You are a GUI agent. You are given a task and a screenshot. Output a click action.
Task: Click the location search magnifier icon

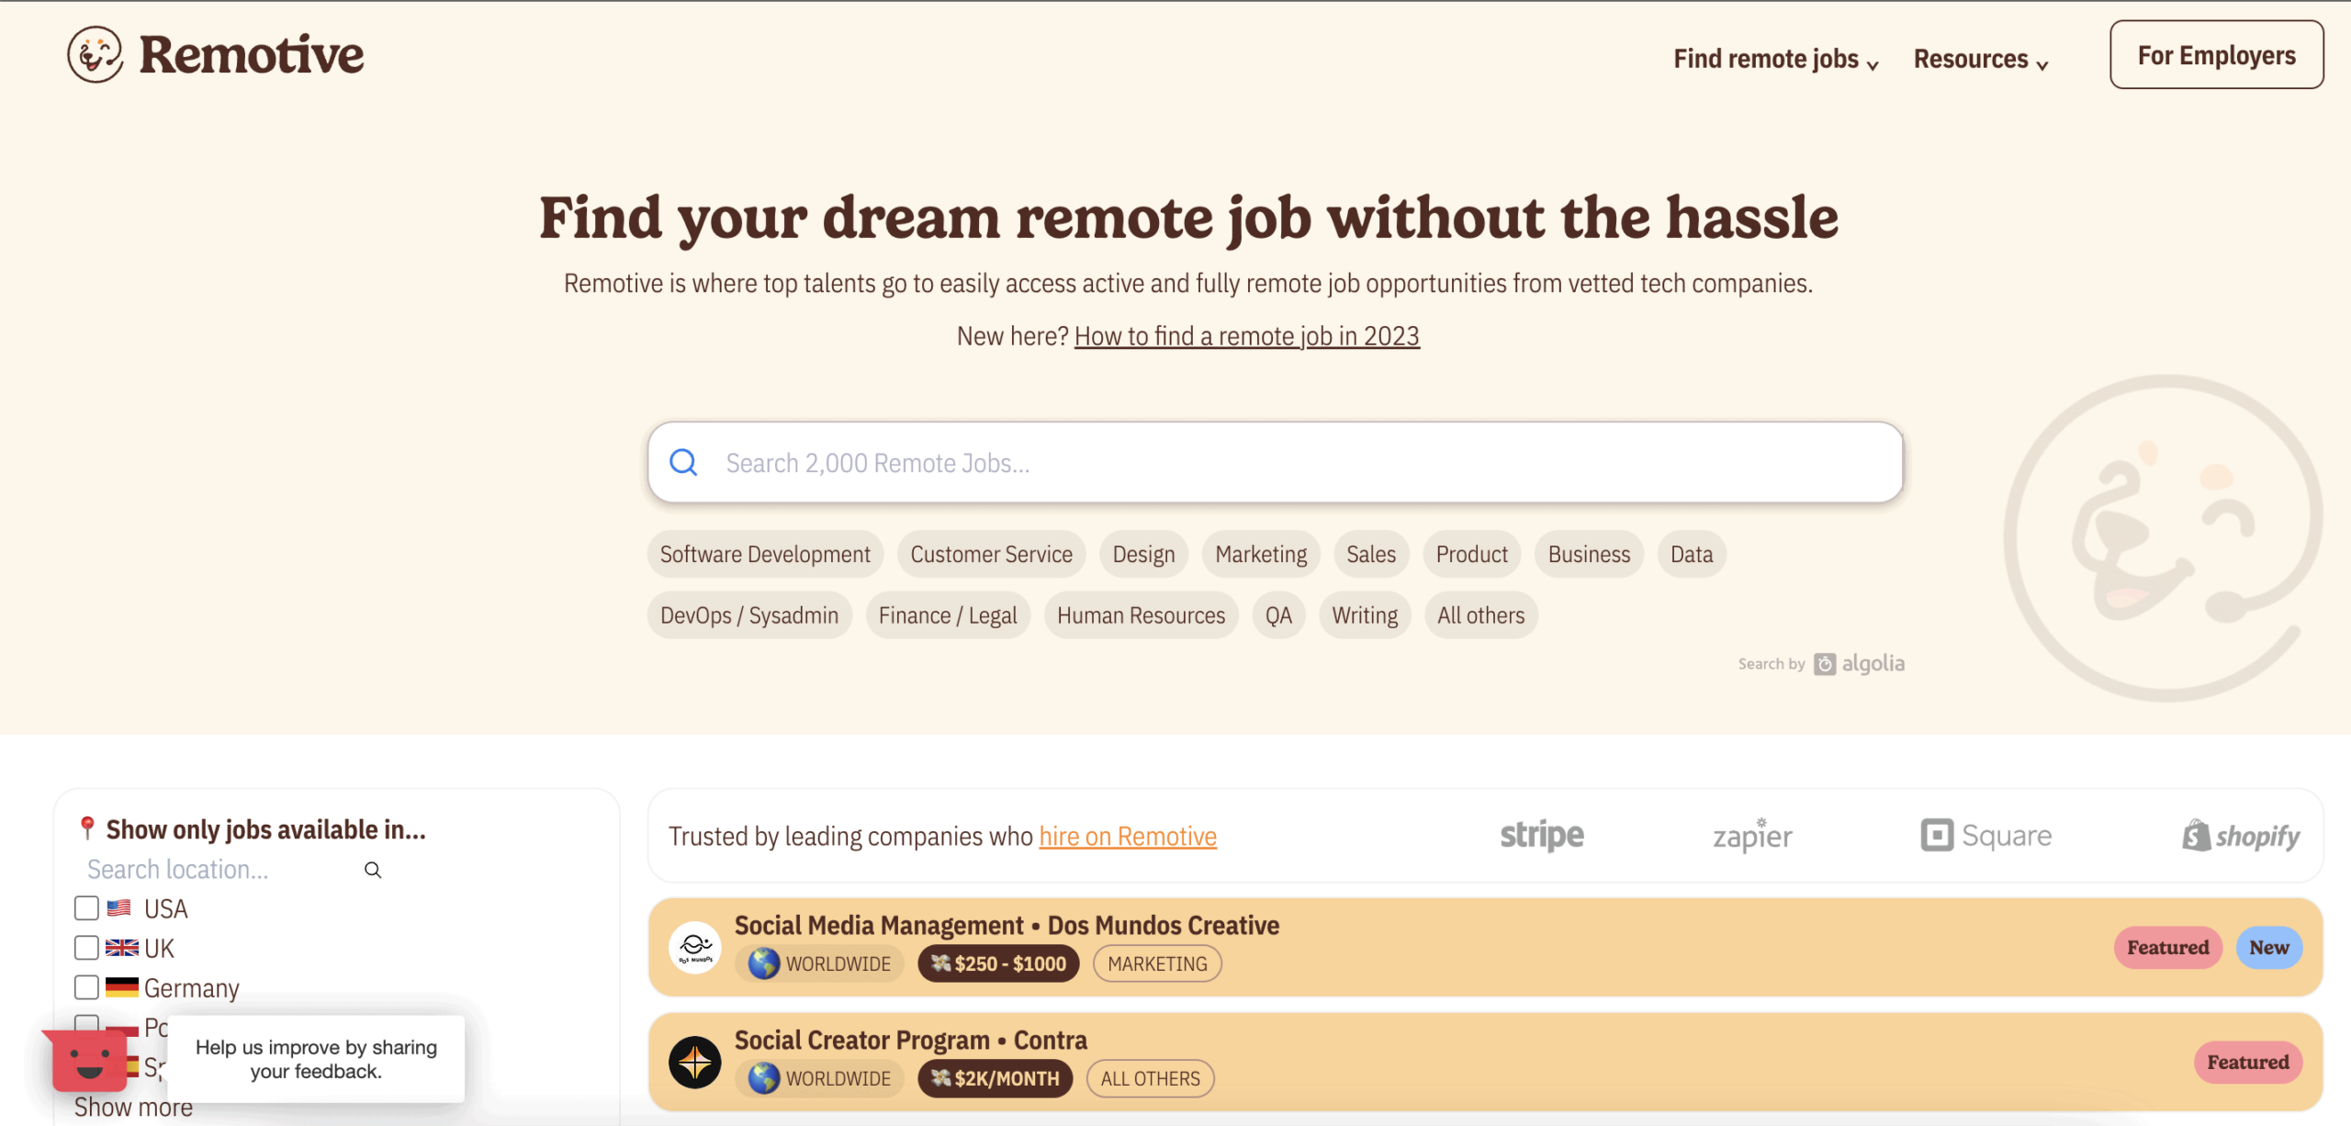(373, 870)
